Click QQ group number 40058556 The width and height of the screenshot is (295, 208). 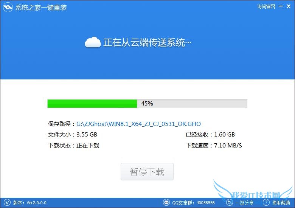coord(206,203)
